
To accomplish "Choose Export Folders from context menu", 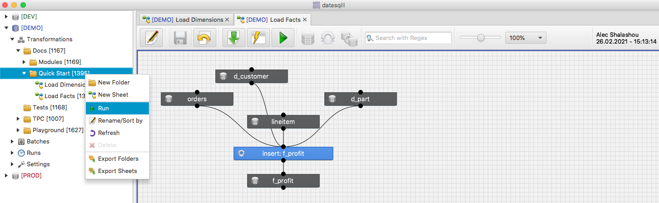I will point(117,159).
